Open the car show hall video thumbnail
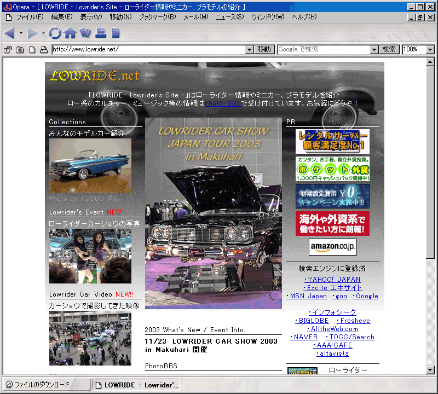 90,338
